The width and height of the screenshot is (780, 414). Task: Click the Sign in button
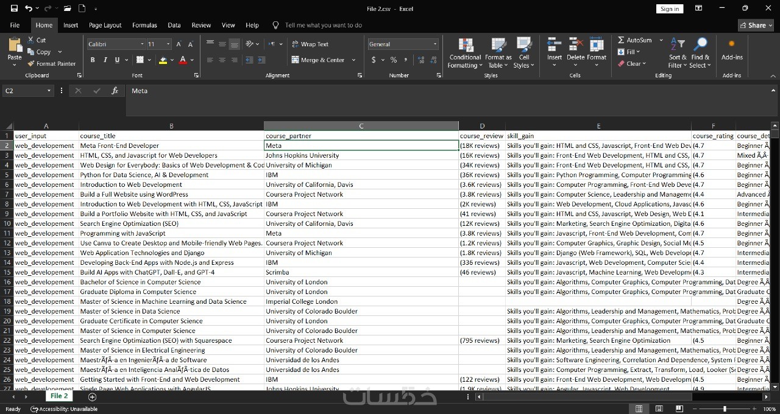(669, 9)
